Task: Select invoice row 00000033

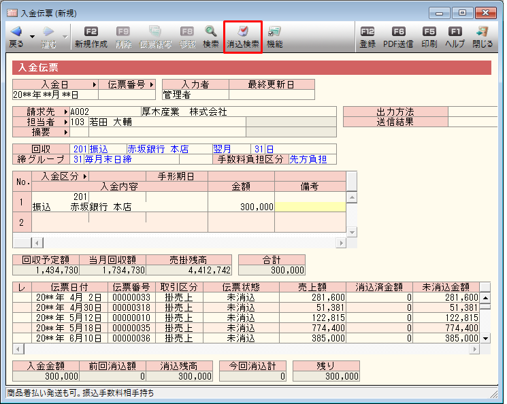Action: pos(246,297)
